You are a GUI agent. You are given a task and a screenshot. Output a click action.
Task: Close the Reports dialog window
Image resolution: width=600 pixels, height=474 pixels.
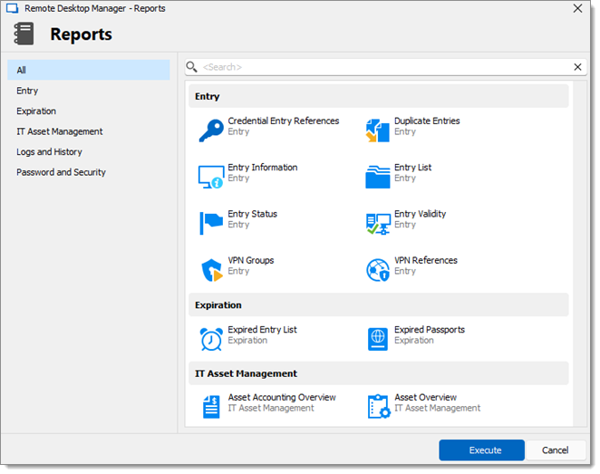coord(577,8)
